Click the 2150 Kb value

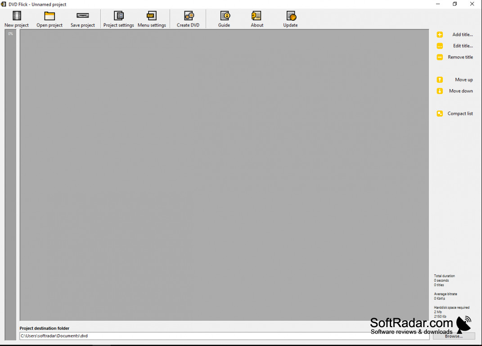(440, 316)
